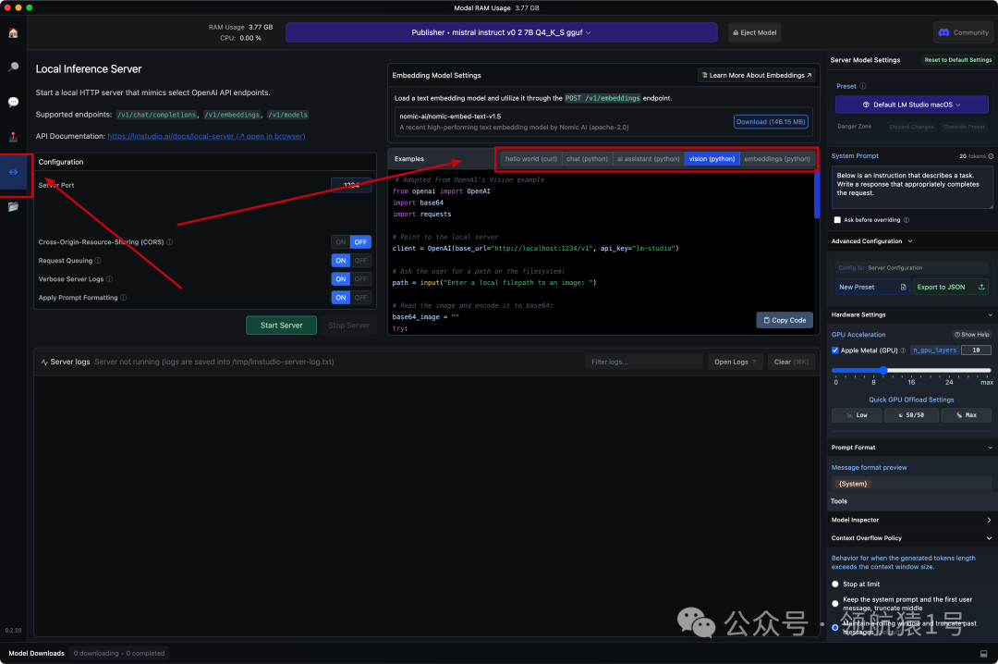The width and height of the screenshot is (998, 664).
Task: Click info icon beside Ask before overriding
Action: [x=907, y=220]
